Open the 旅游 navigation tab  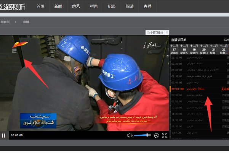coord(130,6)
